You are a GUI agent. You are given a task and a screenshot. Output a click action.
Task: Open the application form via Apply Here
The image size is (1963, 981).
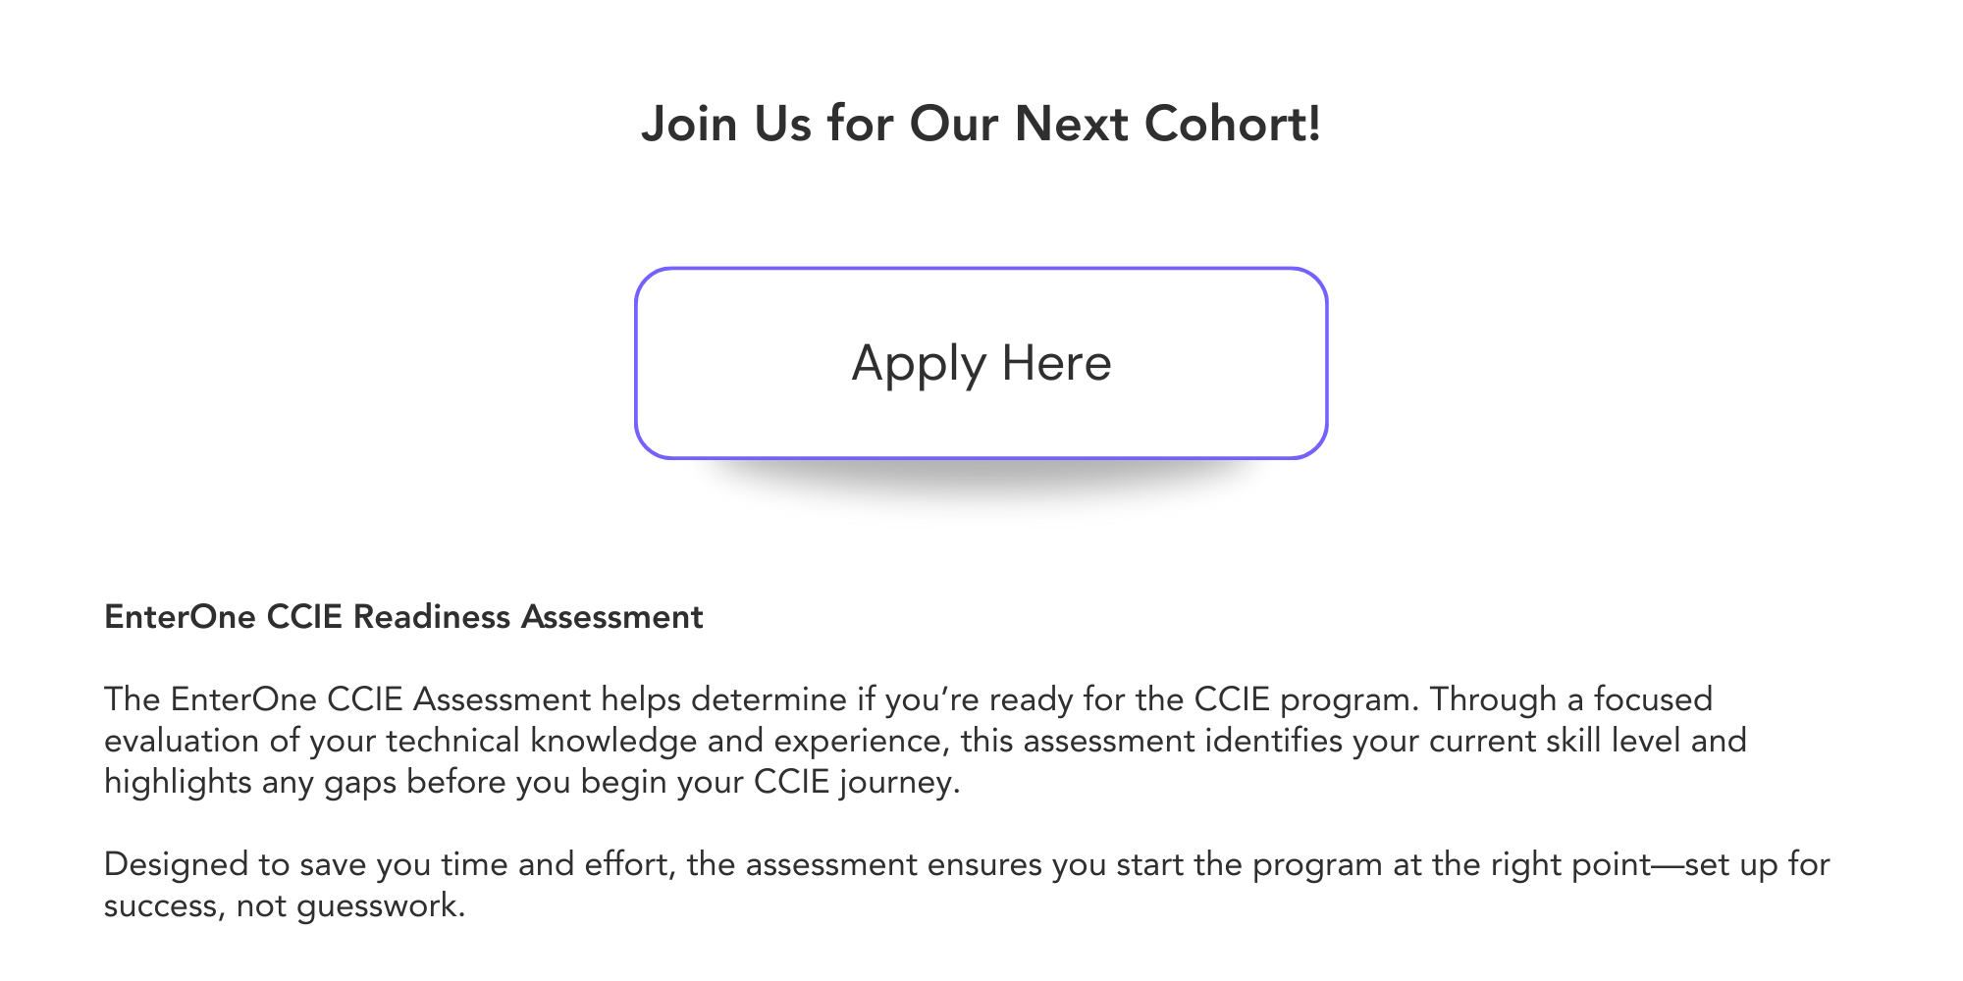pyautogui.click(x=981, y=362)
